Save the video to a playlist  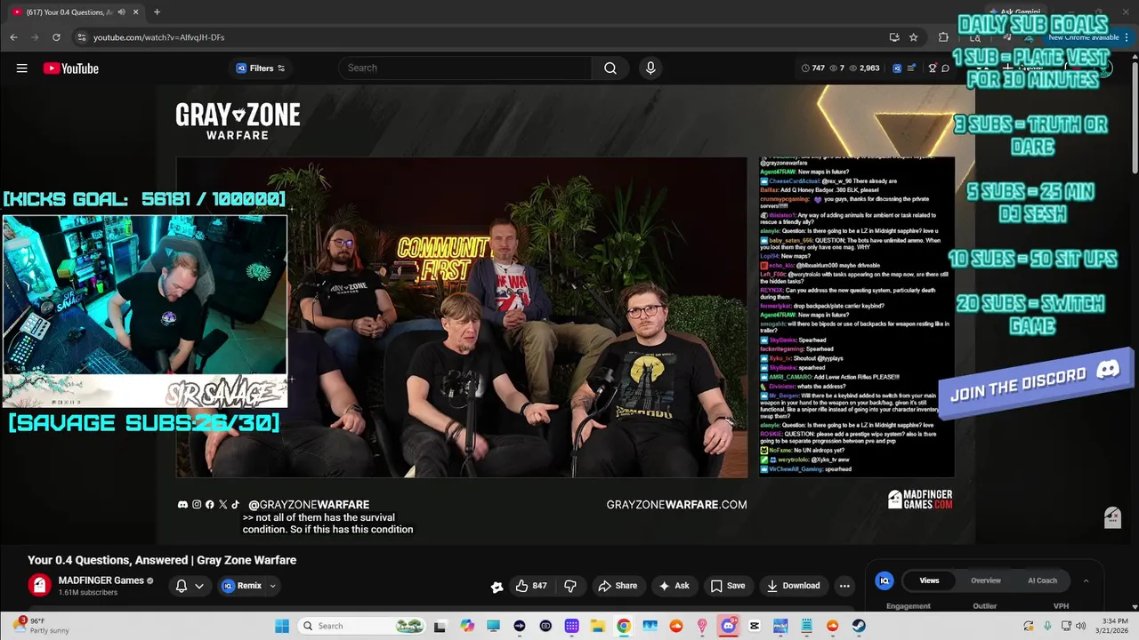pos(728,586)
